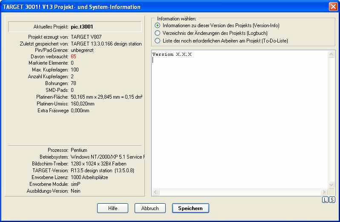The height and width of the screenshot is (222, 340).
Task: Select the To-Do-Liste radio option
Action: point(158,40)
